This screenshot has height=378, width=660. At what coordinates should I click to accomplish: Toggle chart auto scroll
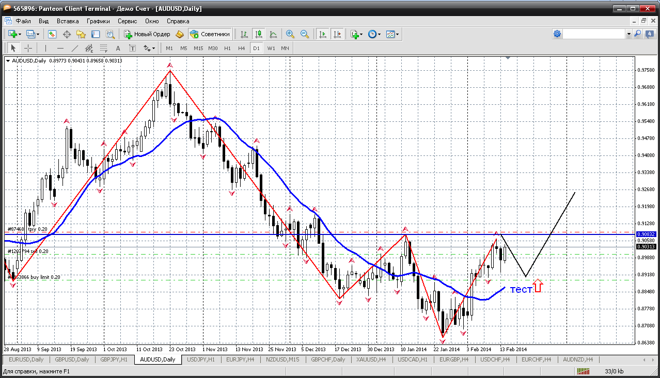(x=323, y=34)
